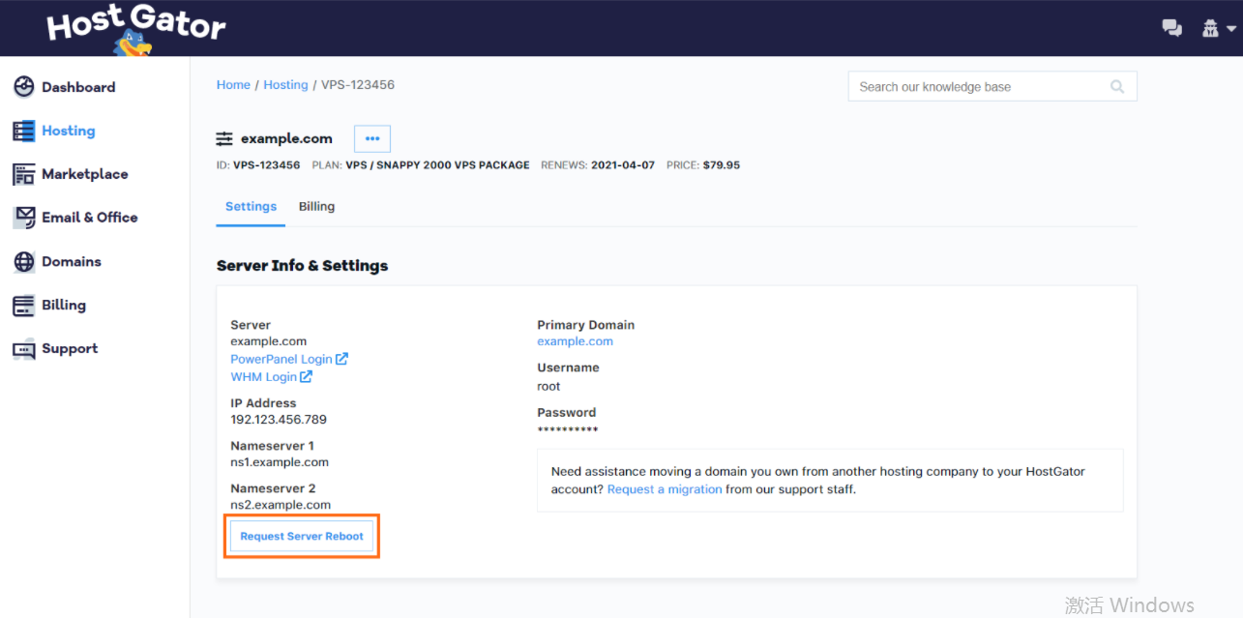Click the Domains globe icon

coord(23,262)
